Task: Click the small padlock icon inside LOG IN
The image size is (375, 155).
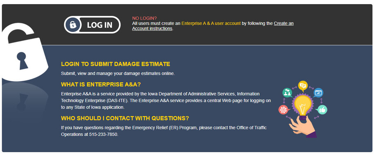Action: 73,25
